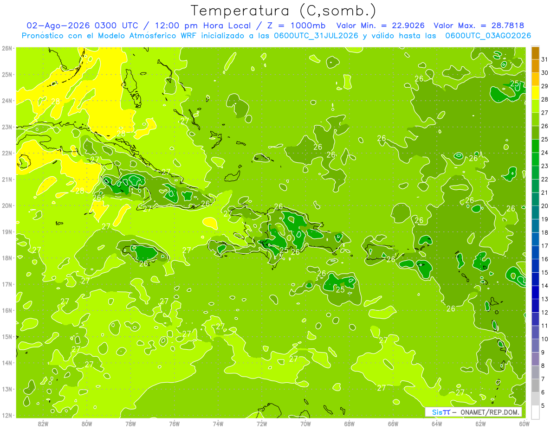Click the 'ONAMET/REP.DOM.' credit box
The height and width of the screenshot is (430, 557).
click(x=473, y=412)
